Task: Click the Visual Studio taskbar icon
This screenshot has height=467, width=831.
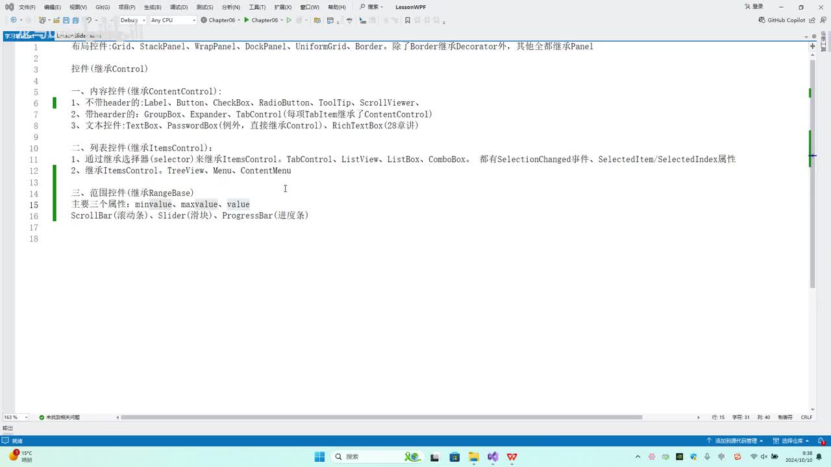Action: [493, 457]
